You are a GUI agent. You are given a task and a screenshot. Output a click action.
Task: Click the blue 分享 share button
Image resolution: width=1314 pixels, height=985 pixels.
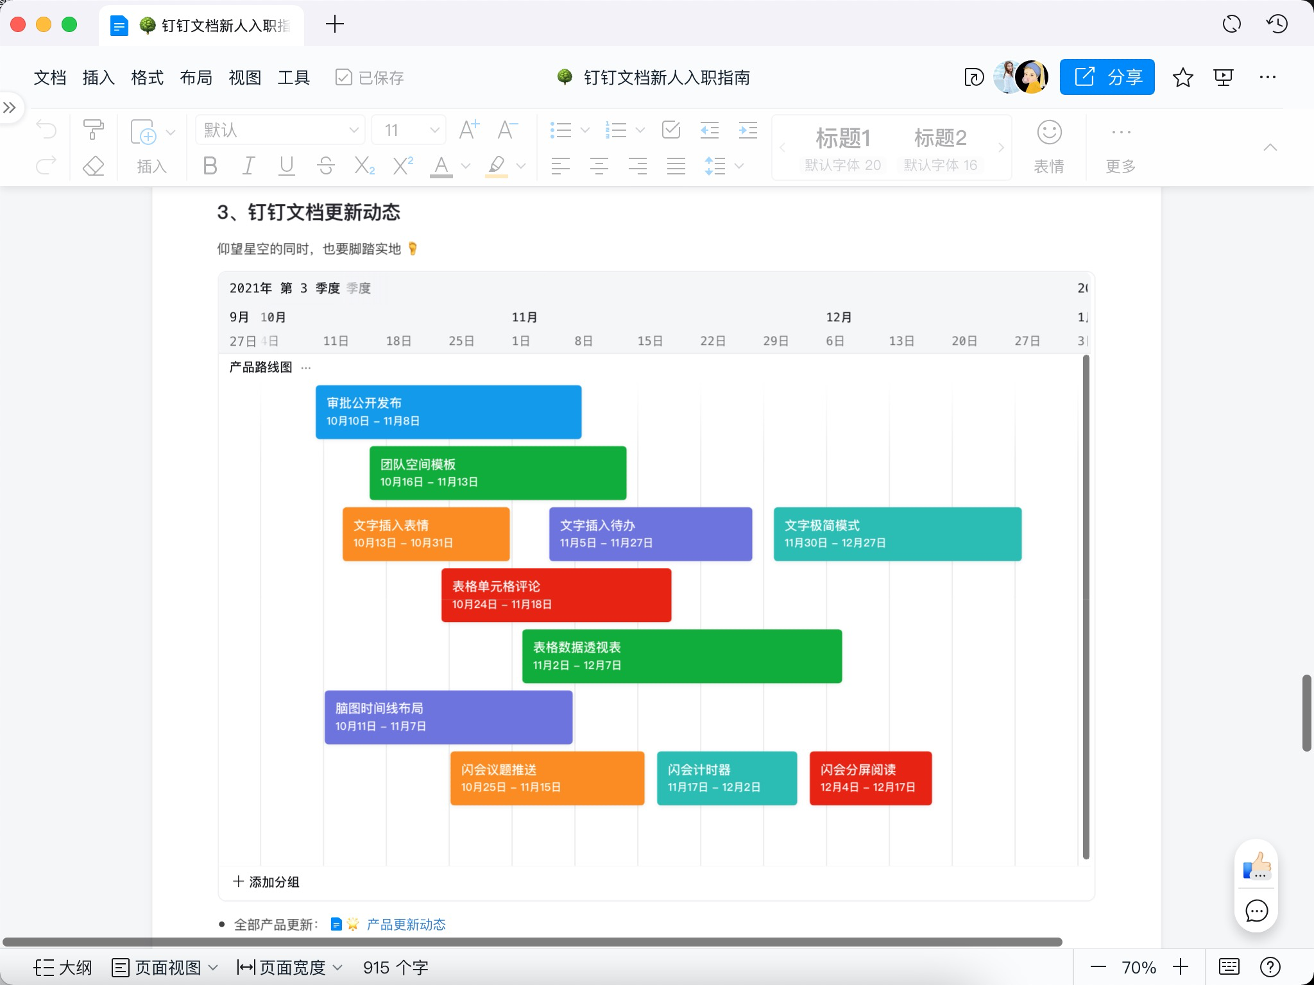coord(1107,77)
